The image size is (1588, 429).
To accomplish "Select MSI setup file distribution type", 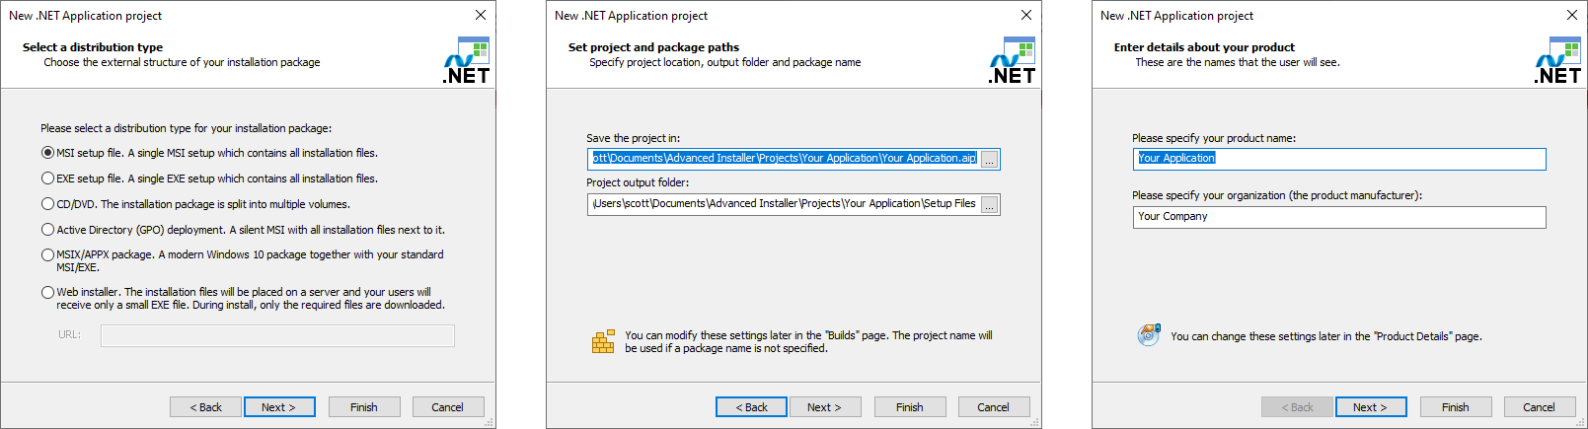I will point(47,153).
